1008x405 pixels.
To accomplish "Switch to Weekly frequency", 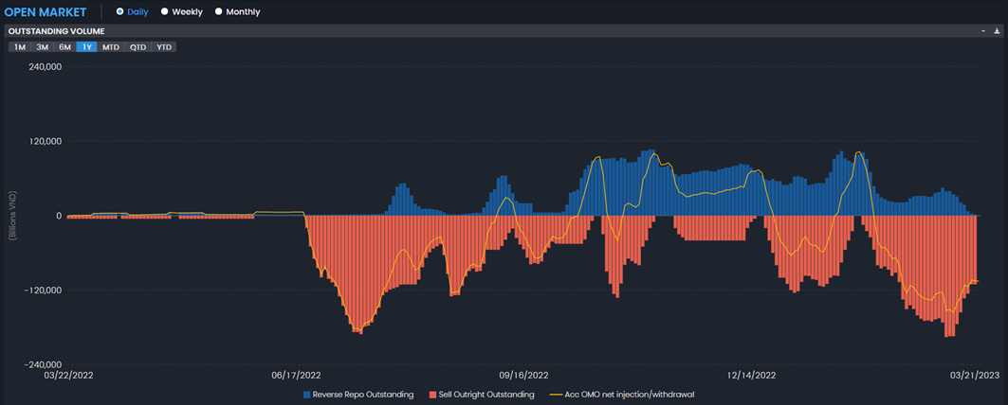I will click(x=165, y=12).
